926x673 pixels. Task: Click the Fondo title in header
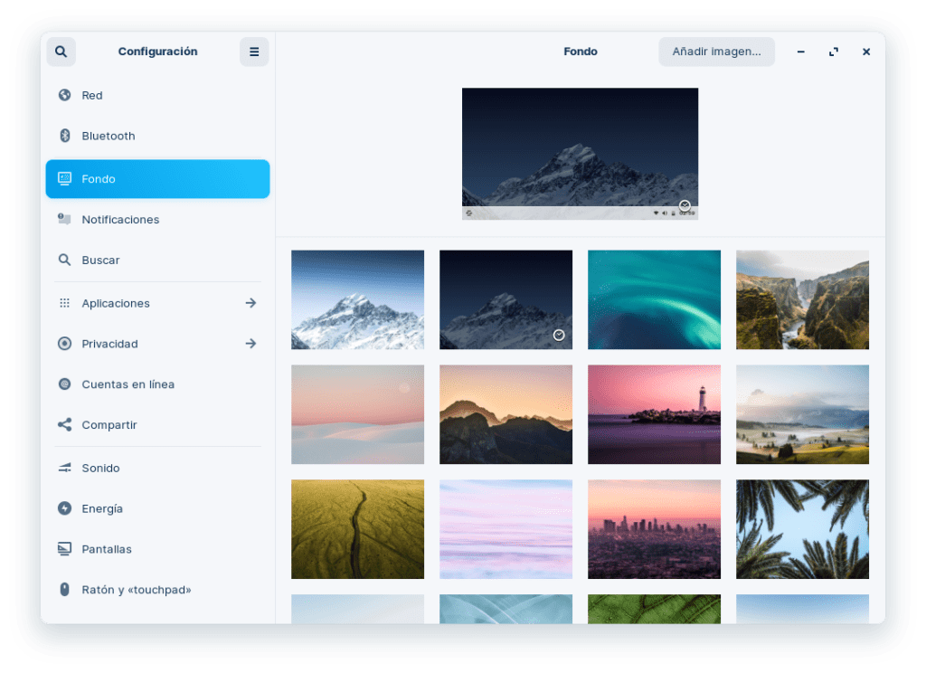tap(580, 52)
